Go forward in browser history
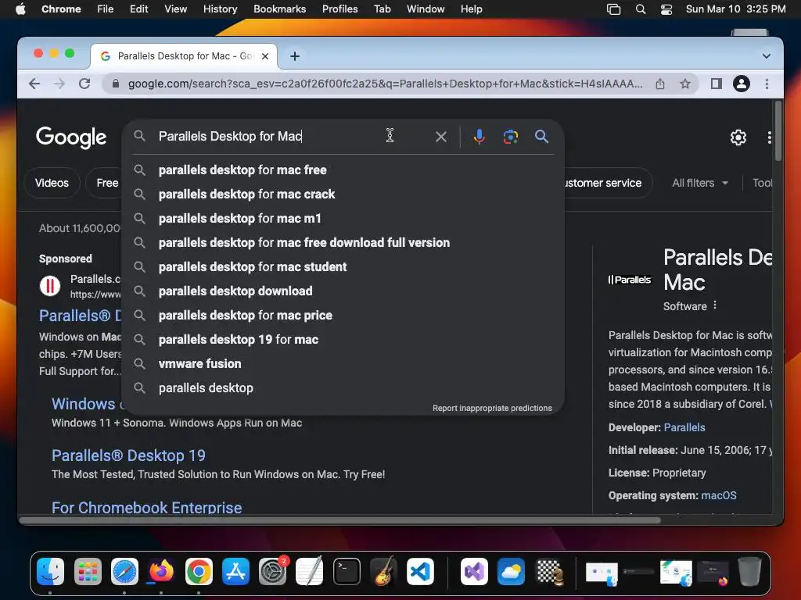Image resolution: width=801 pixels, height=600 pixels. pyautogui.click(x=59, y=84)
